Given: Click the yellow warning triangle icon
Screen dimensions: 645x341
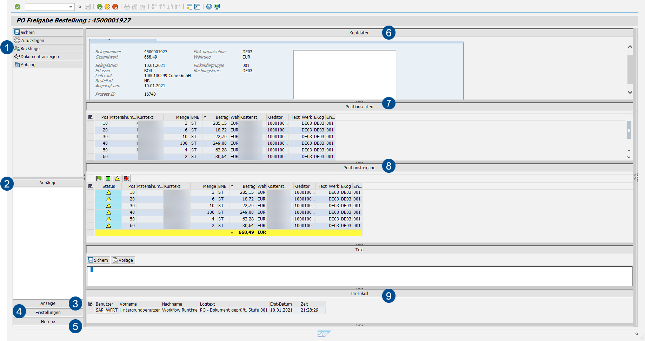Looking at the screenshot, I should [x=117, y=178].
